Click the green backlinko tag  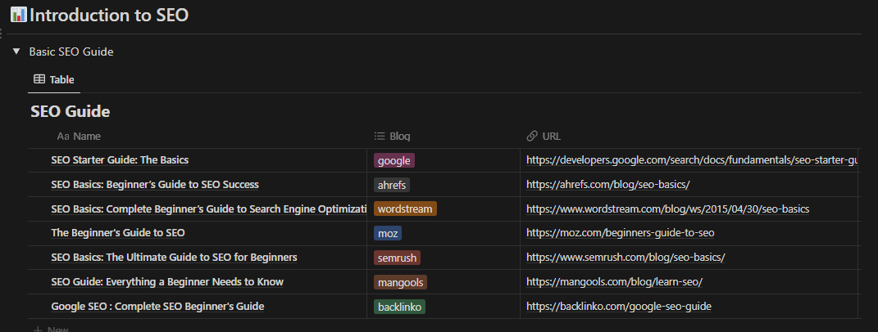[x=399, y=307]
